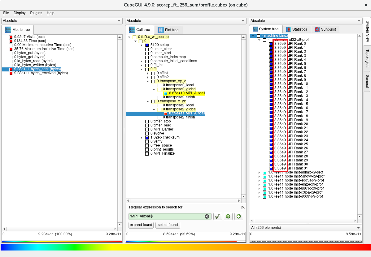This screenshot has height=257, width=371.
Task: Jump to next search match arrow
Action: (x=238, y=216)
